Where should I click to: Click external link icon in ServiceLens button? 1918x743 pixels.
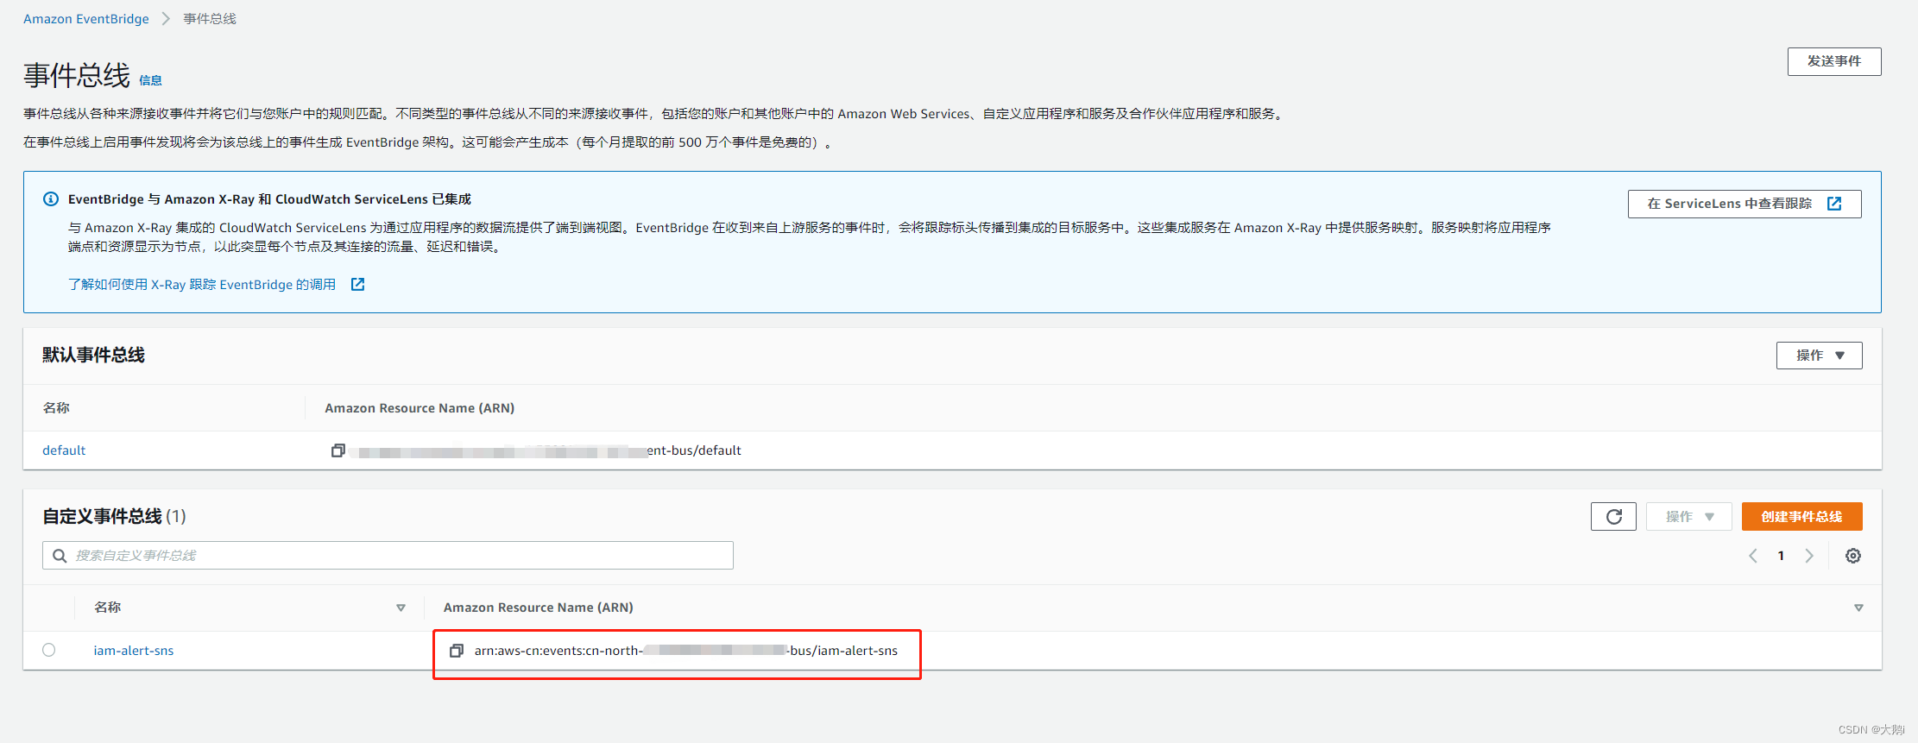click(x=1834, y=204)
